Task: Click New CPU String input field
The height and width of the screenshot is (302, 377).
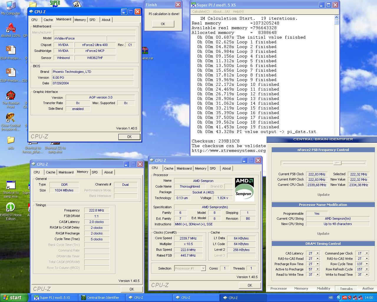Action: [338, 224]
